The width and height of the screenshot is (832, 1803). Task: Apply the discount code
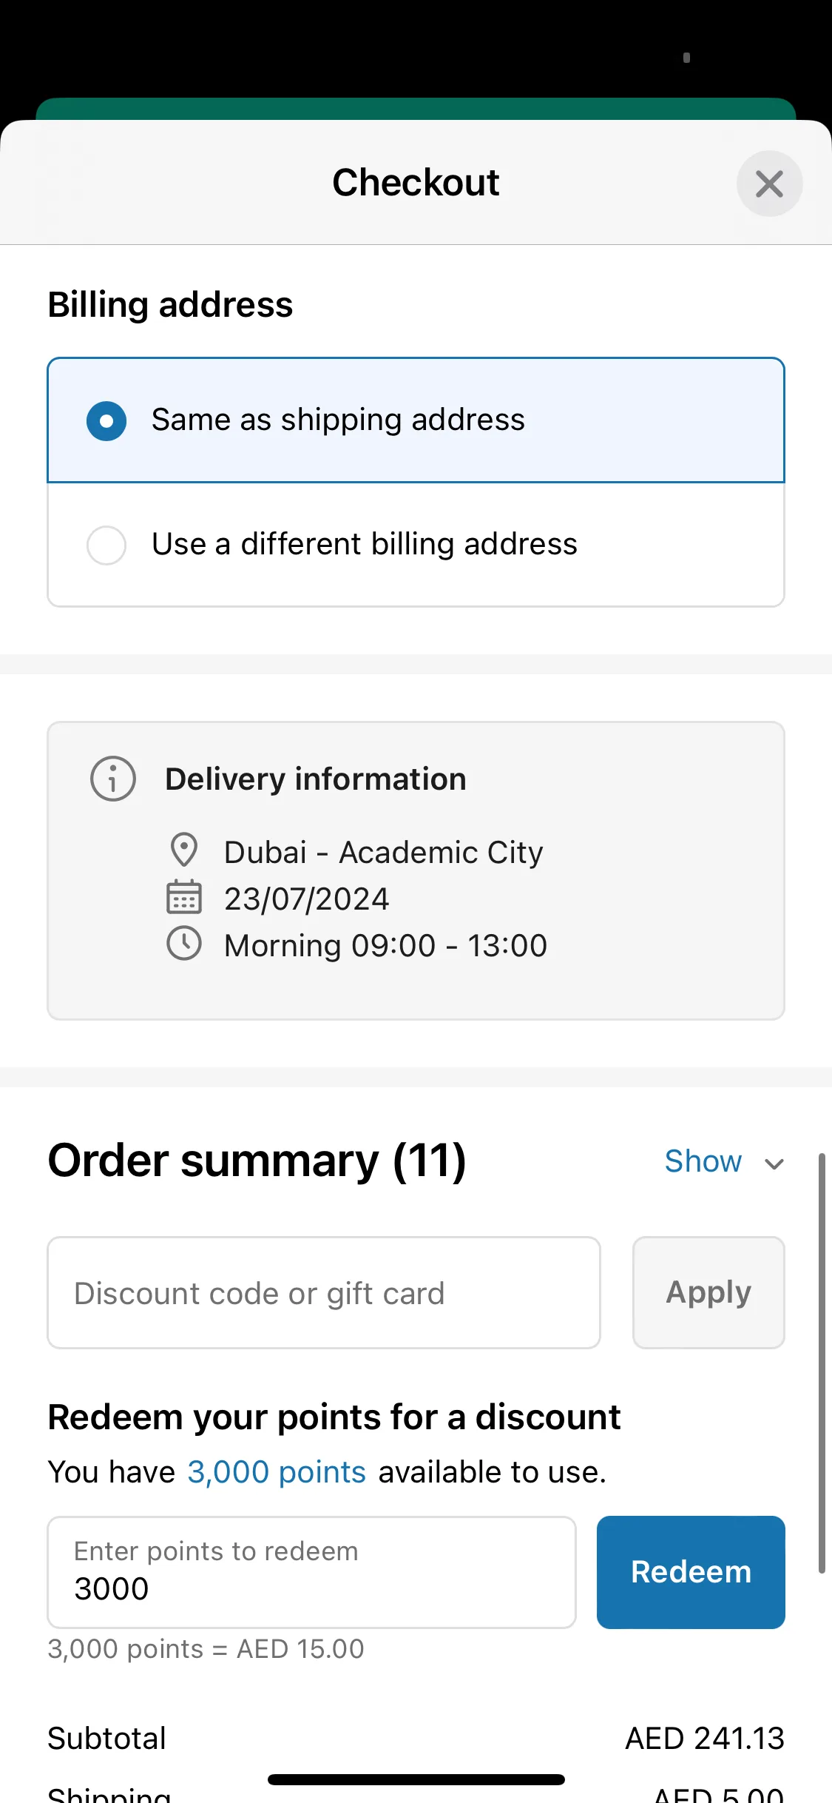coord(708,1292)
